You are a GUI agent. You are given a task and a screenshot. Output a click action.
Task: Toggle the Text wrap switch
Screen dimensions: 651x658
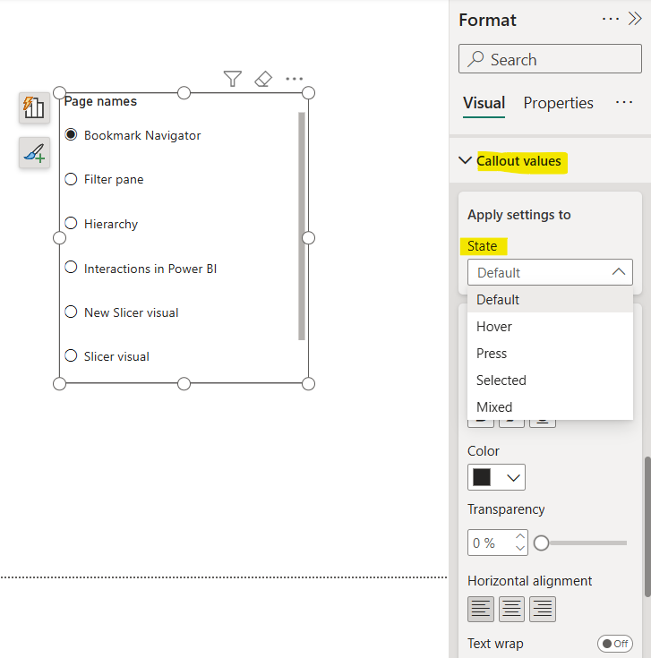coord(614,644)
